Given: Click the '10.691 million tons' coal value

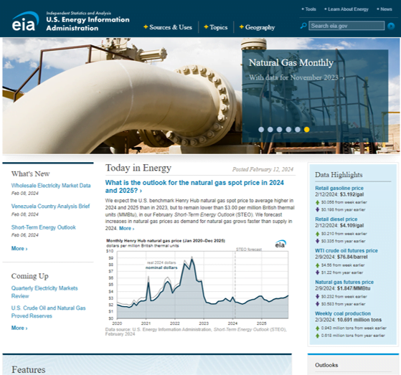Looking at the screenshot, I should 359,320.
